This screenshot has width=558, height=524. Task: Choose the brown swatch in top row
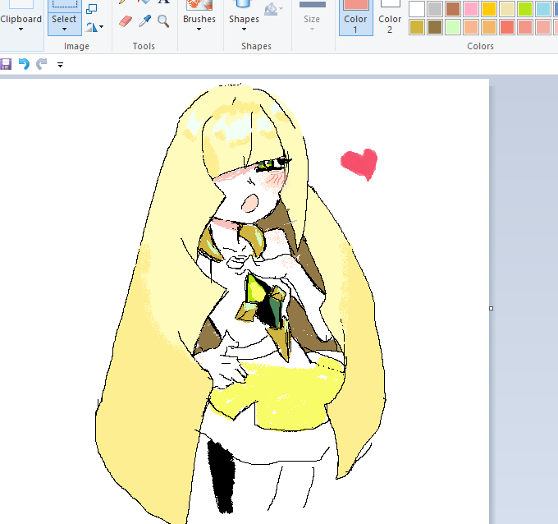tap(453, 9)
